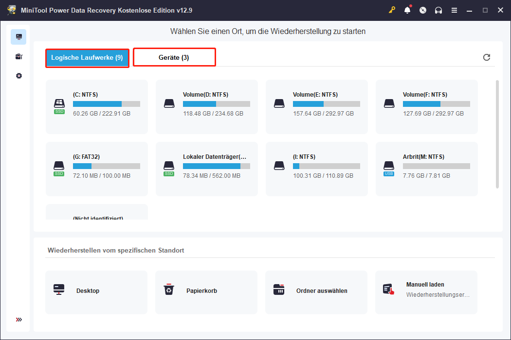Click the Wiederherstellen vom spezifischen Standort heading

click(116, 250)
